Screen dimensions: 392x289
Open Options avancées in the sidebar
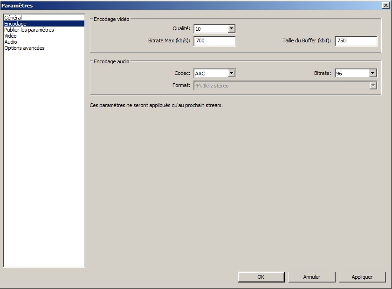pos(24,48)
